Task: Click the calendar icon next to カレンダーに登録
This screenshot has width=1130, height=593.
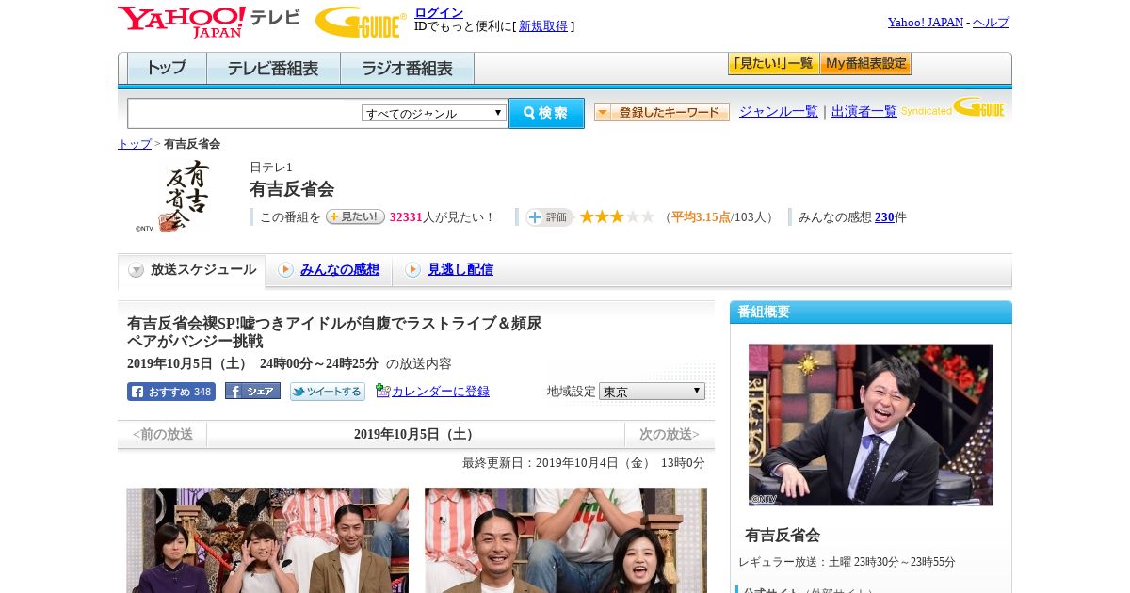Action: [382, 391]
